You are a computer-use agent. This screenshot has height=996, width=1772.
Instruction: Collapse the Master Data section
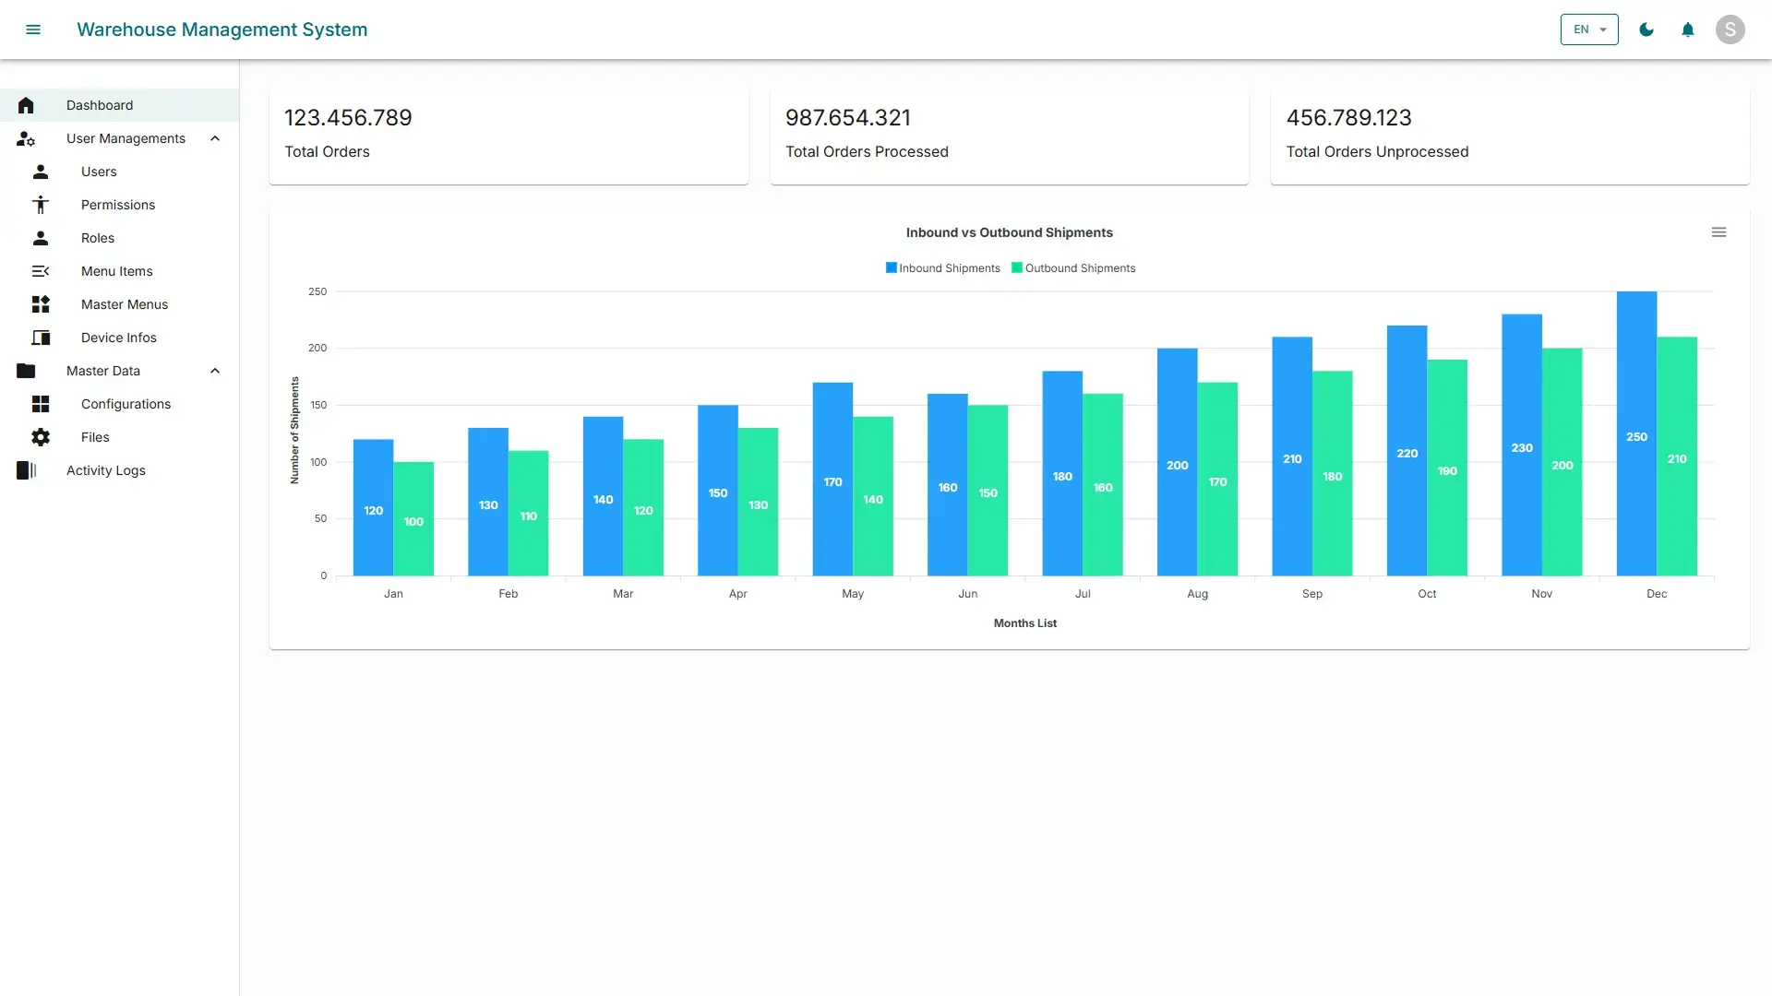tap(215, 371)
